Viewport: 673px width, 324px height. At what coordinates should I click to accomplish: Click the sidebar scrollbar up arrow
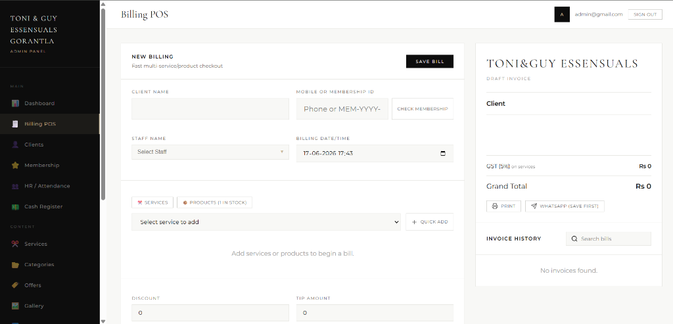[103, 4]
